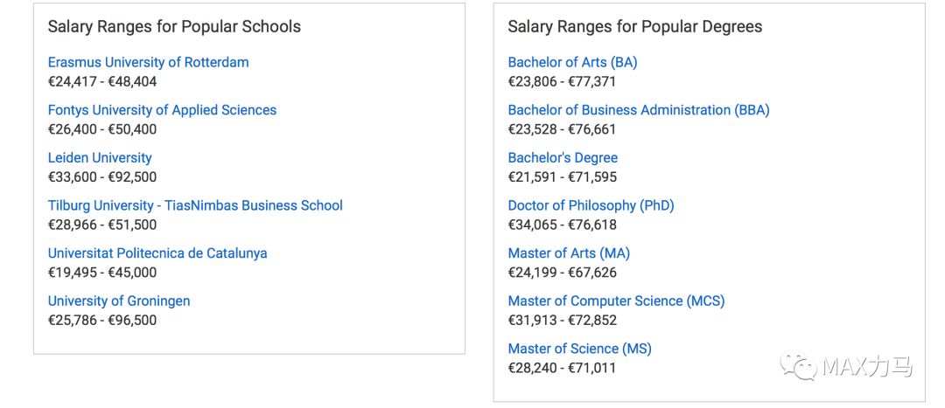Open Erasmus University of Rotterdam link

tap(148, 62)
